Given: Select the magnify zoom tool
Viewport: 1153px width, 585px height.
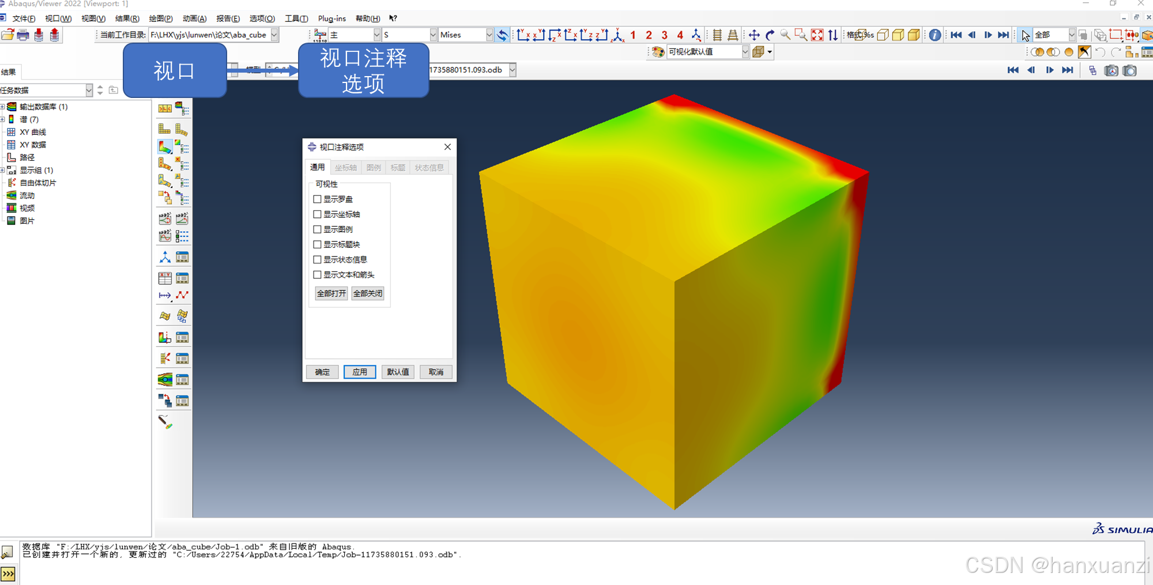Looking at the screenshot, I should 785,35.
